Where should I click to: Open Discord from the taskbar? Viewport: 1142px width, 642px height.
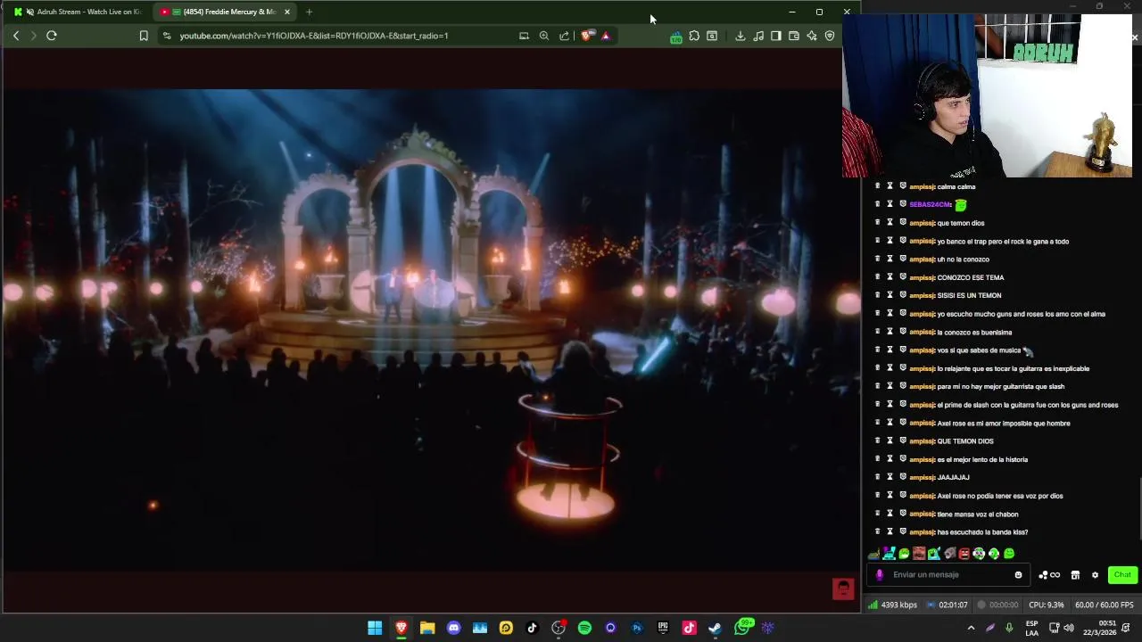pyautogui.click(x=453, y=628)
